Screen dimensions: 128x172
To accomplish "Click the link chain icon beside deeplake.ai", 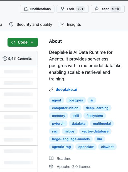I will [51, 90].
